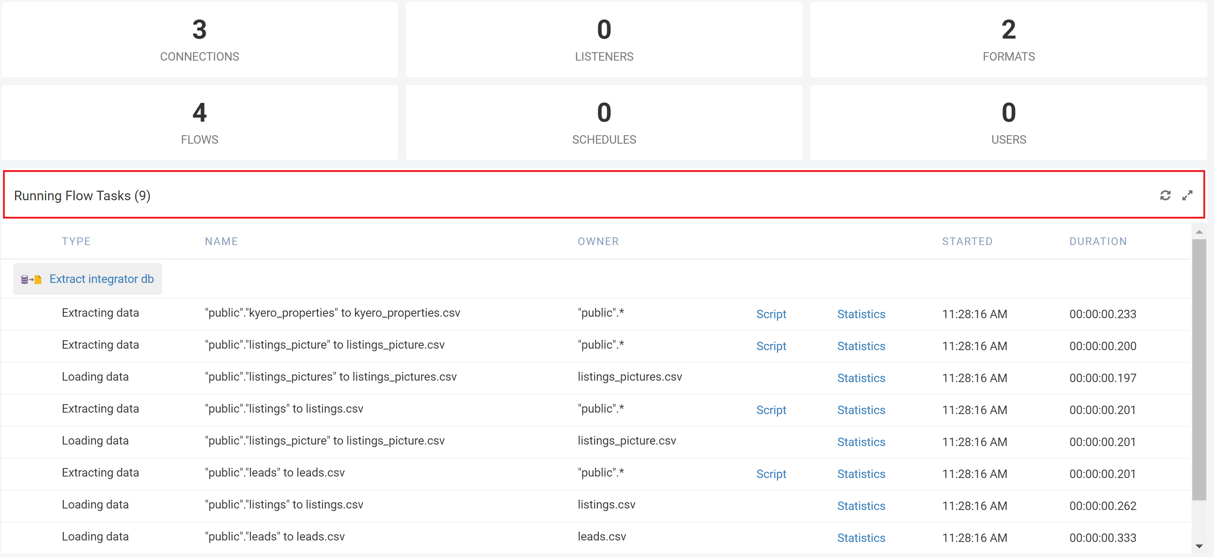Open the Flows card
The height and width of the screenshot is (557, 1214).
coord(199,123)
